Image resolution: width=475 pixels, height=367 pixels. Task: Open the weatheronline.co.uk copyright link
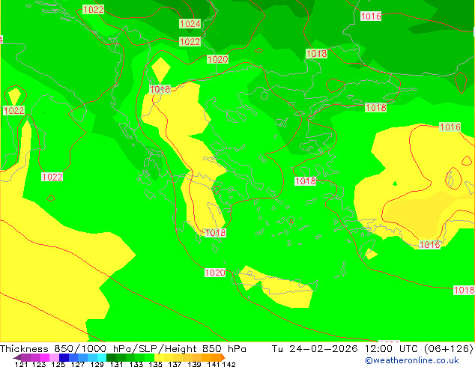411,360
